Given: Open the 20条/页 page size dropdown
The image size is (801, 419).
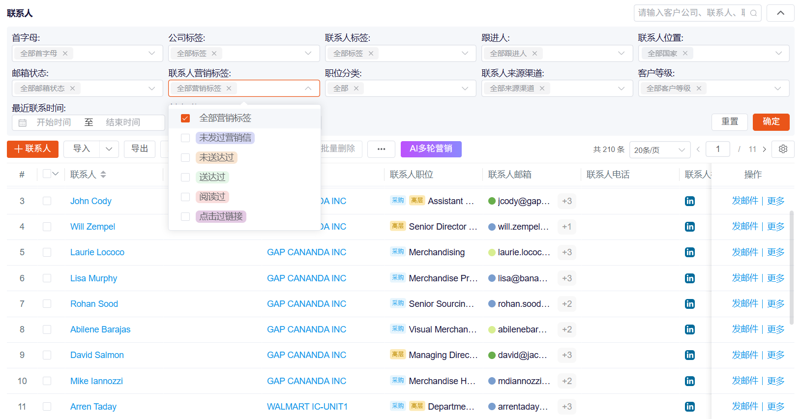Looking at the screenshot, I should pos(659,150).
